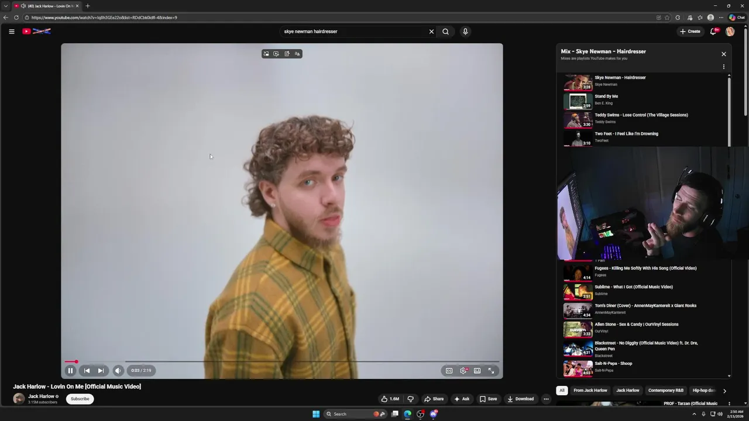The width and height of the screenshot is (749, 421).
Task: Show hidden system tray icons
Action: [696, 414]
